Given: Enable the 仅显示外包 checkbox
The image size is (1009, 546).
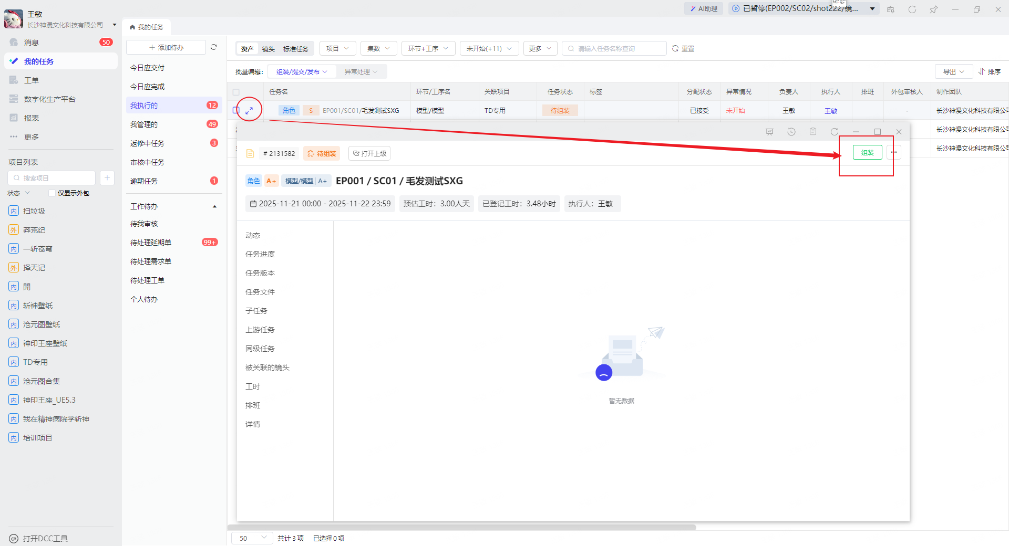Looking at the screenshot, I should pos(52,193).
